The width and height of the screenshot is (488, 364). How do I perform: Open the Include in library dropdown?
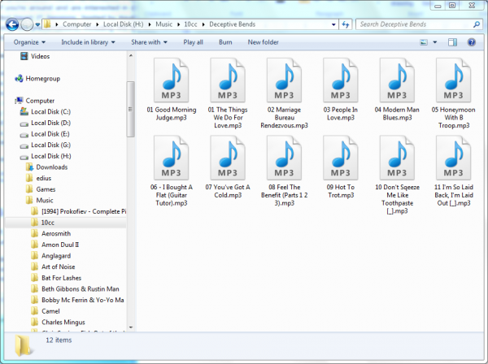(88, 42)
